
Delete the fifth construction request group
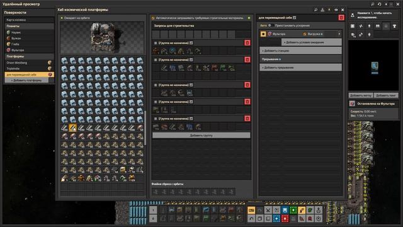pos(247,119)
